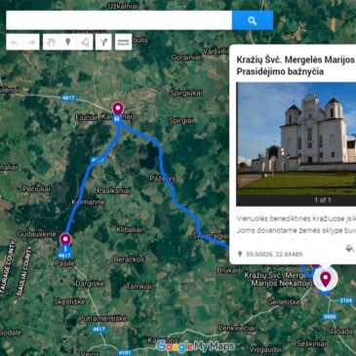Click the Paalksniai place label
Image resolution: width=356 pixels, height=356 pixels.
click(114, 190)
